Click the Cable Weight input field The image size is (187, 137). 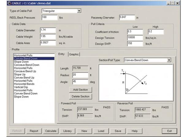(x=48, y=37)
